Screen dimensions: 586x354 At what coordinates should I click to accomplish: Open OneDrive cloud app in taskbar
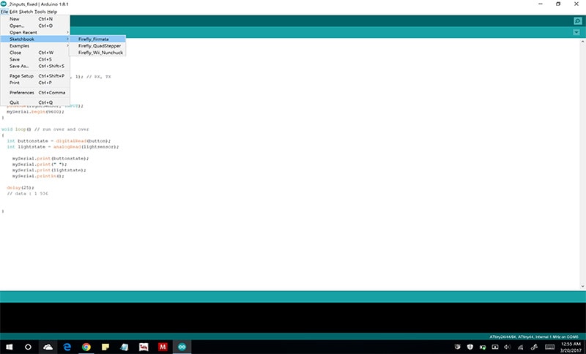pyautogui.click(x=48, y=347)
